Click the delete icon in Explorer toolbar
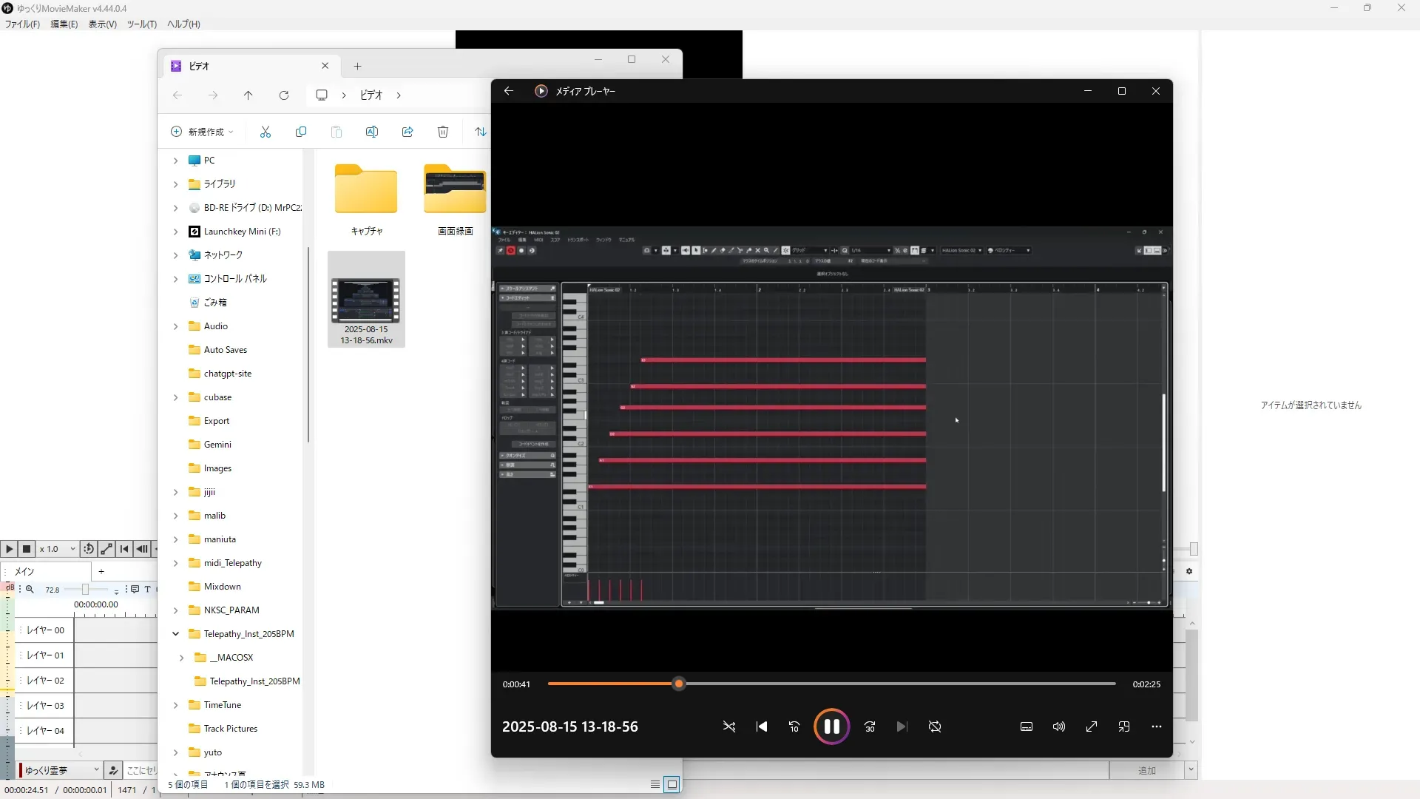The height and width of the screenshot is (799, 1420). (443, 132)
